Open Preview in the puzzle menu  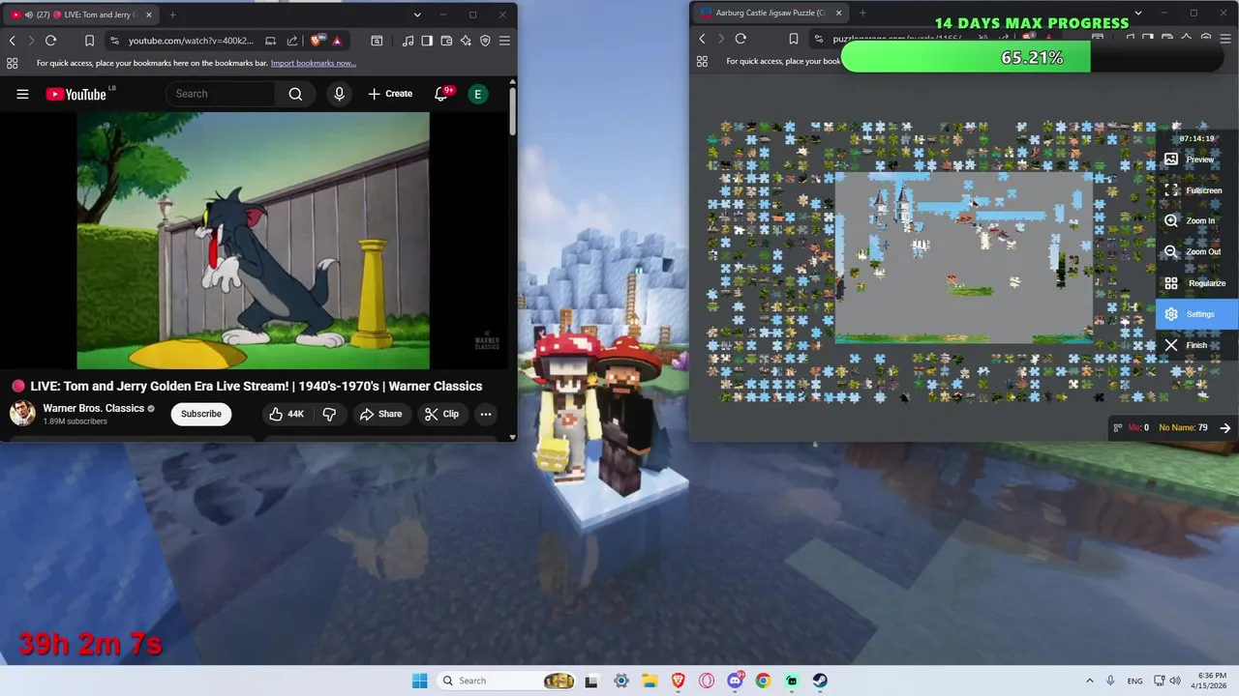1197,159
